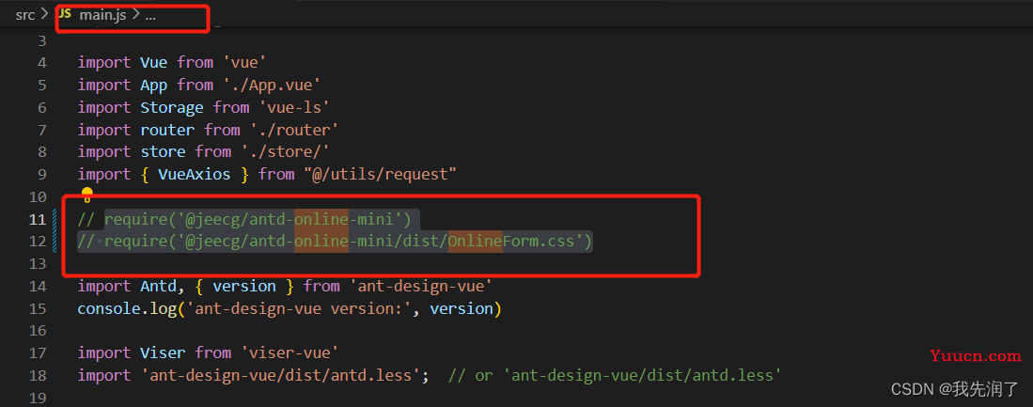Click line number 12 in gutter

[37, 241]
